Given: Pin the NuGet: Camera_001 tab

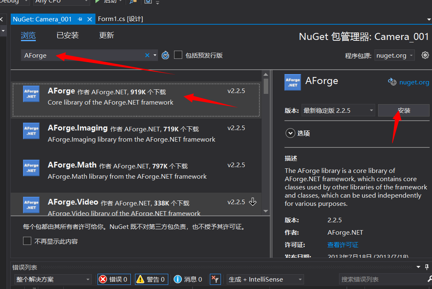Looking at the screenshot, I should (80, 19).
